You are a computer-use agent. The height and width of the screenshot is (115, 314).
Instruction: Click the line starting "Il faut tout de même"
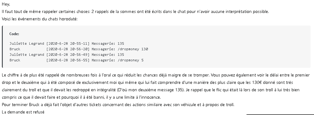tap(135, 12)
